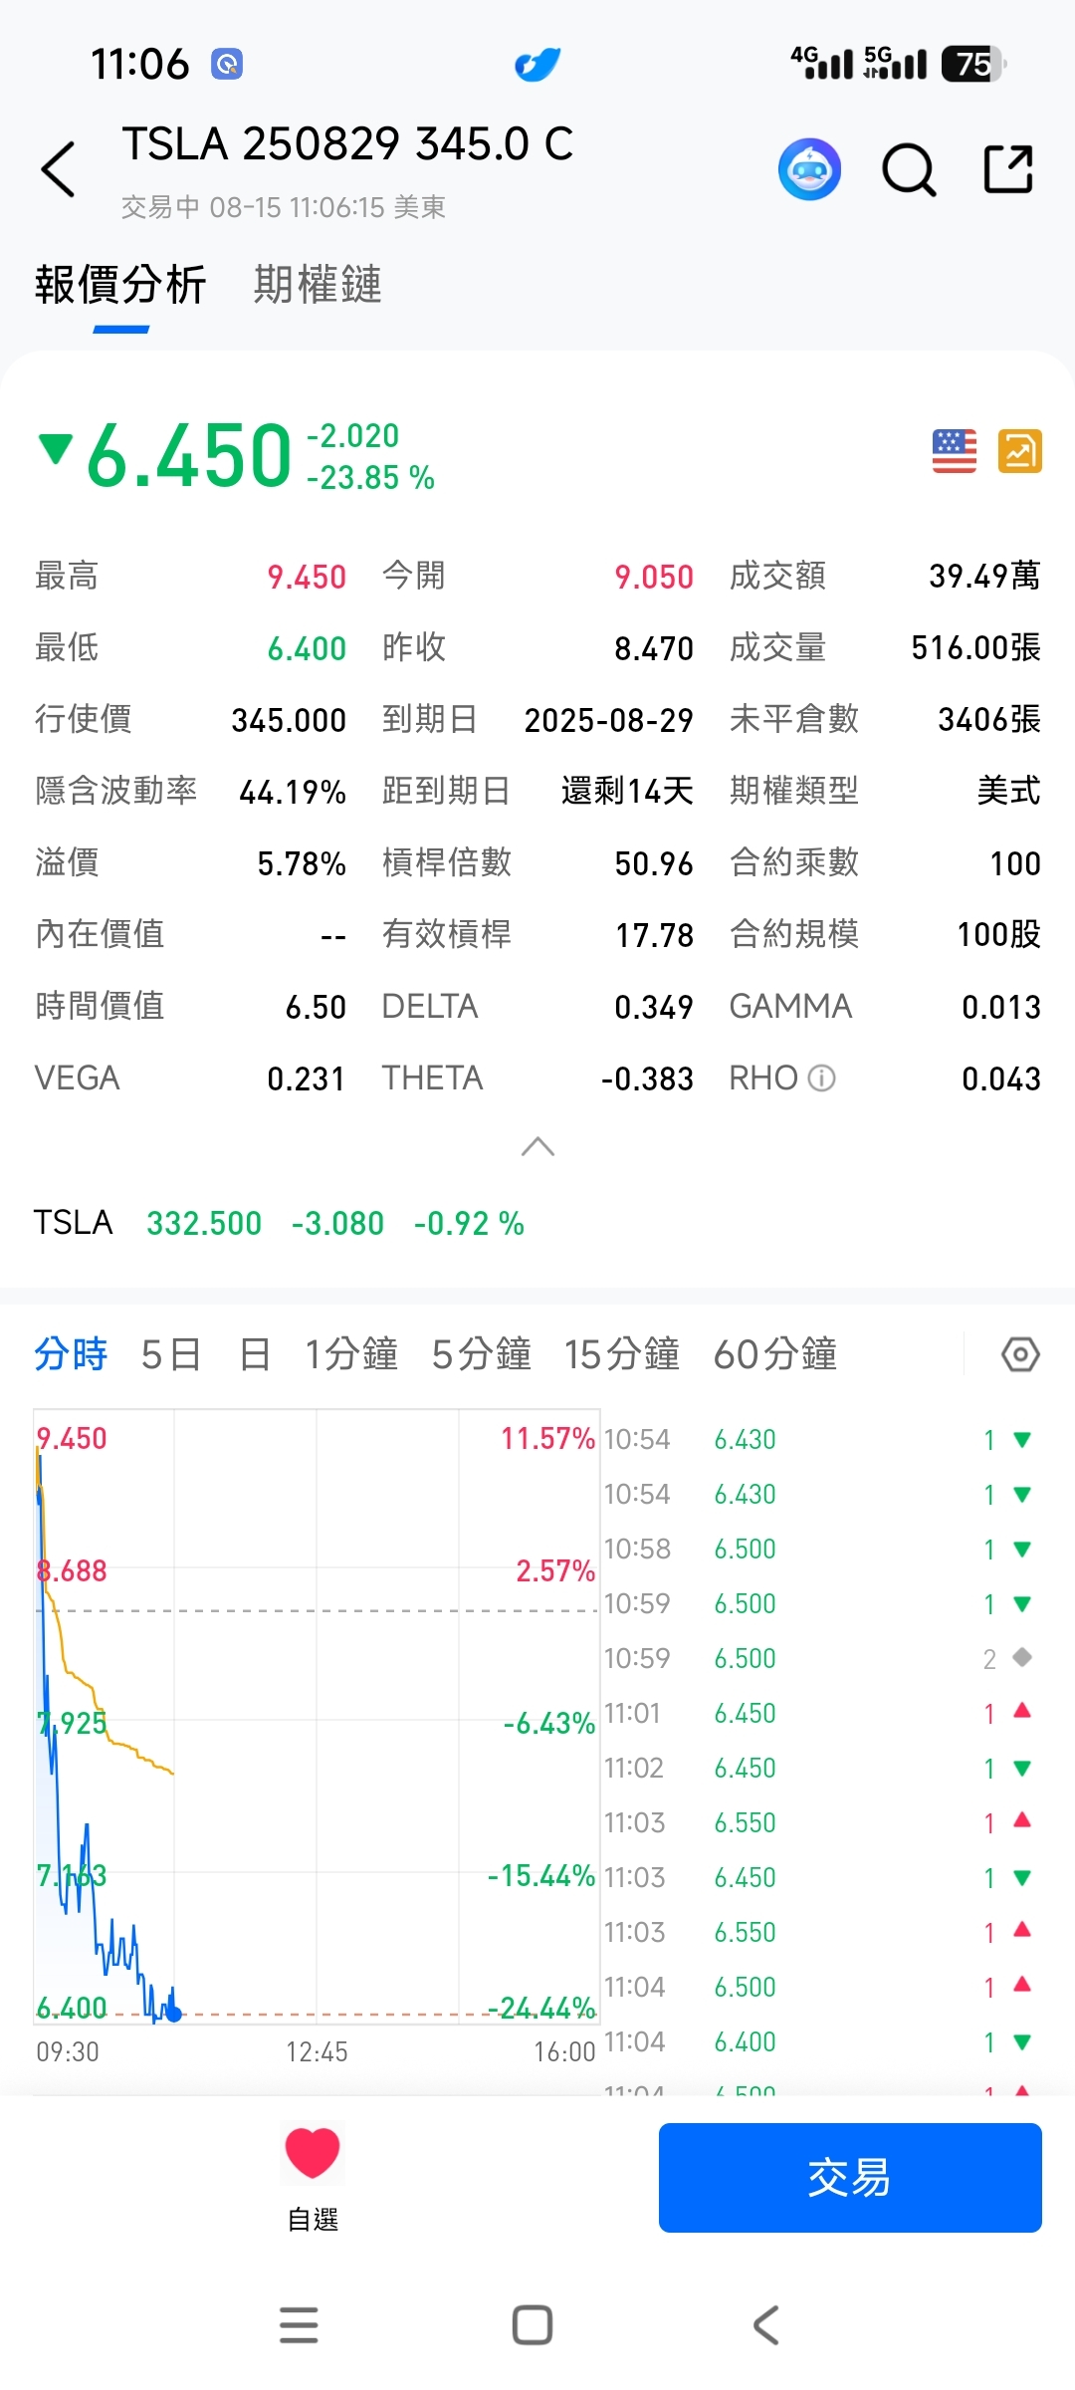
Task: Tap 有效槓桿 value 17.78
Action: [x=654, y=935]
